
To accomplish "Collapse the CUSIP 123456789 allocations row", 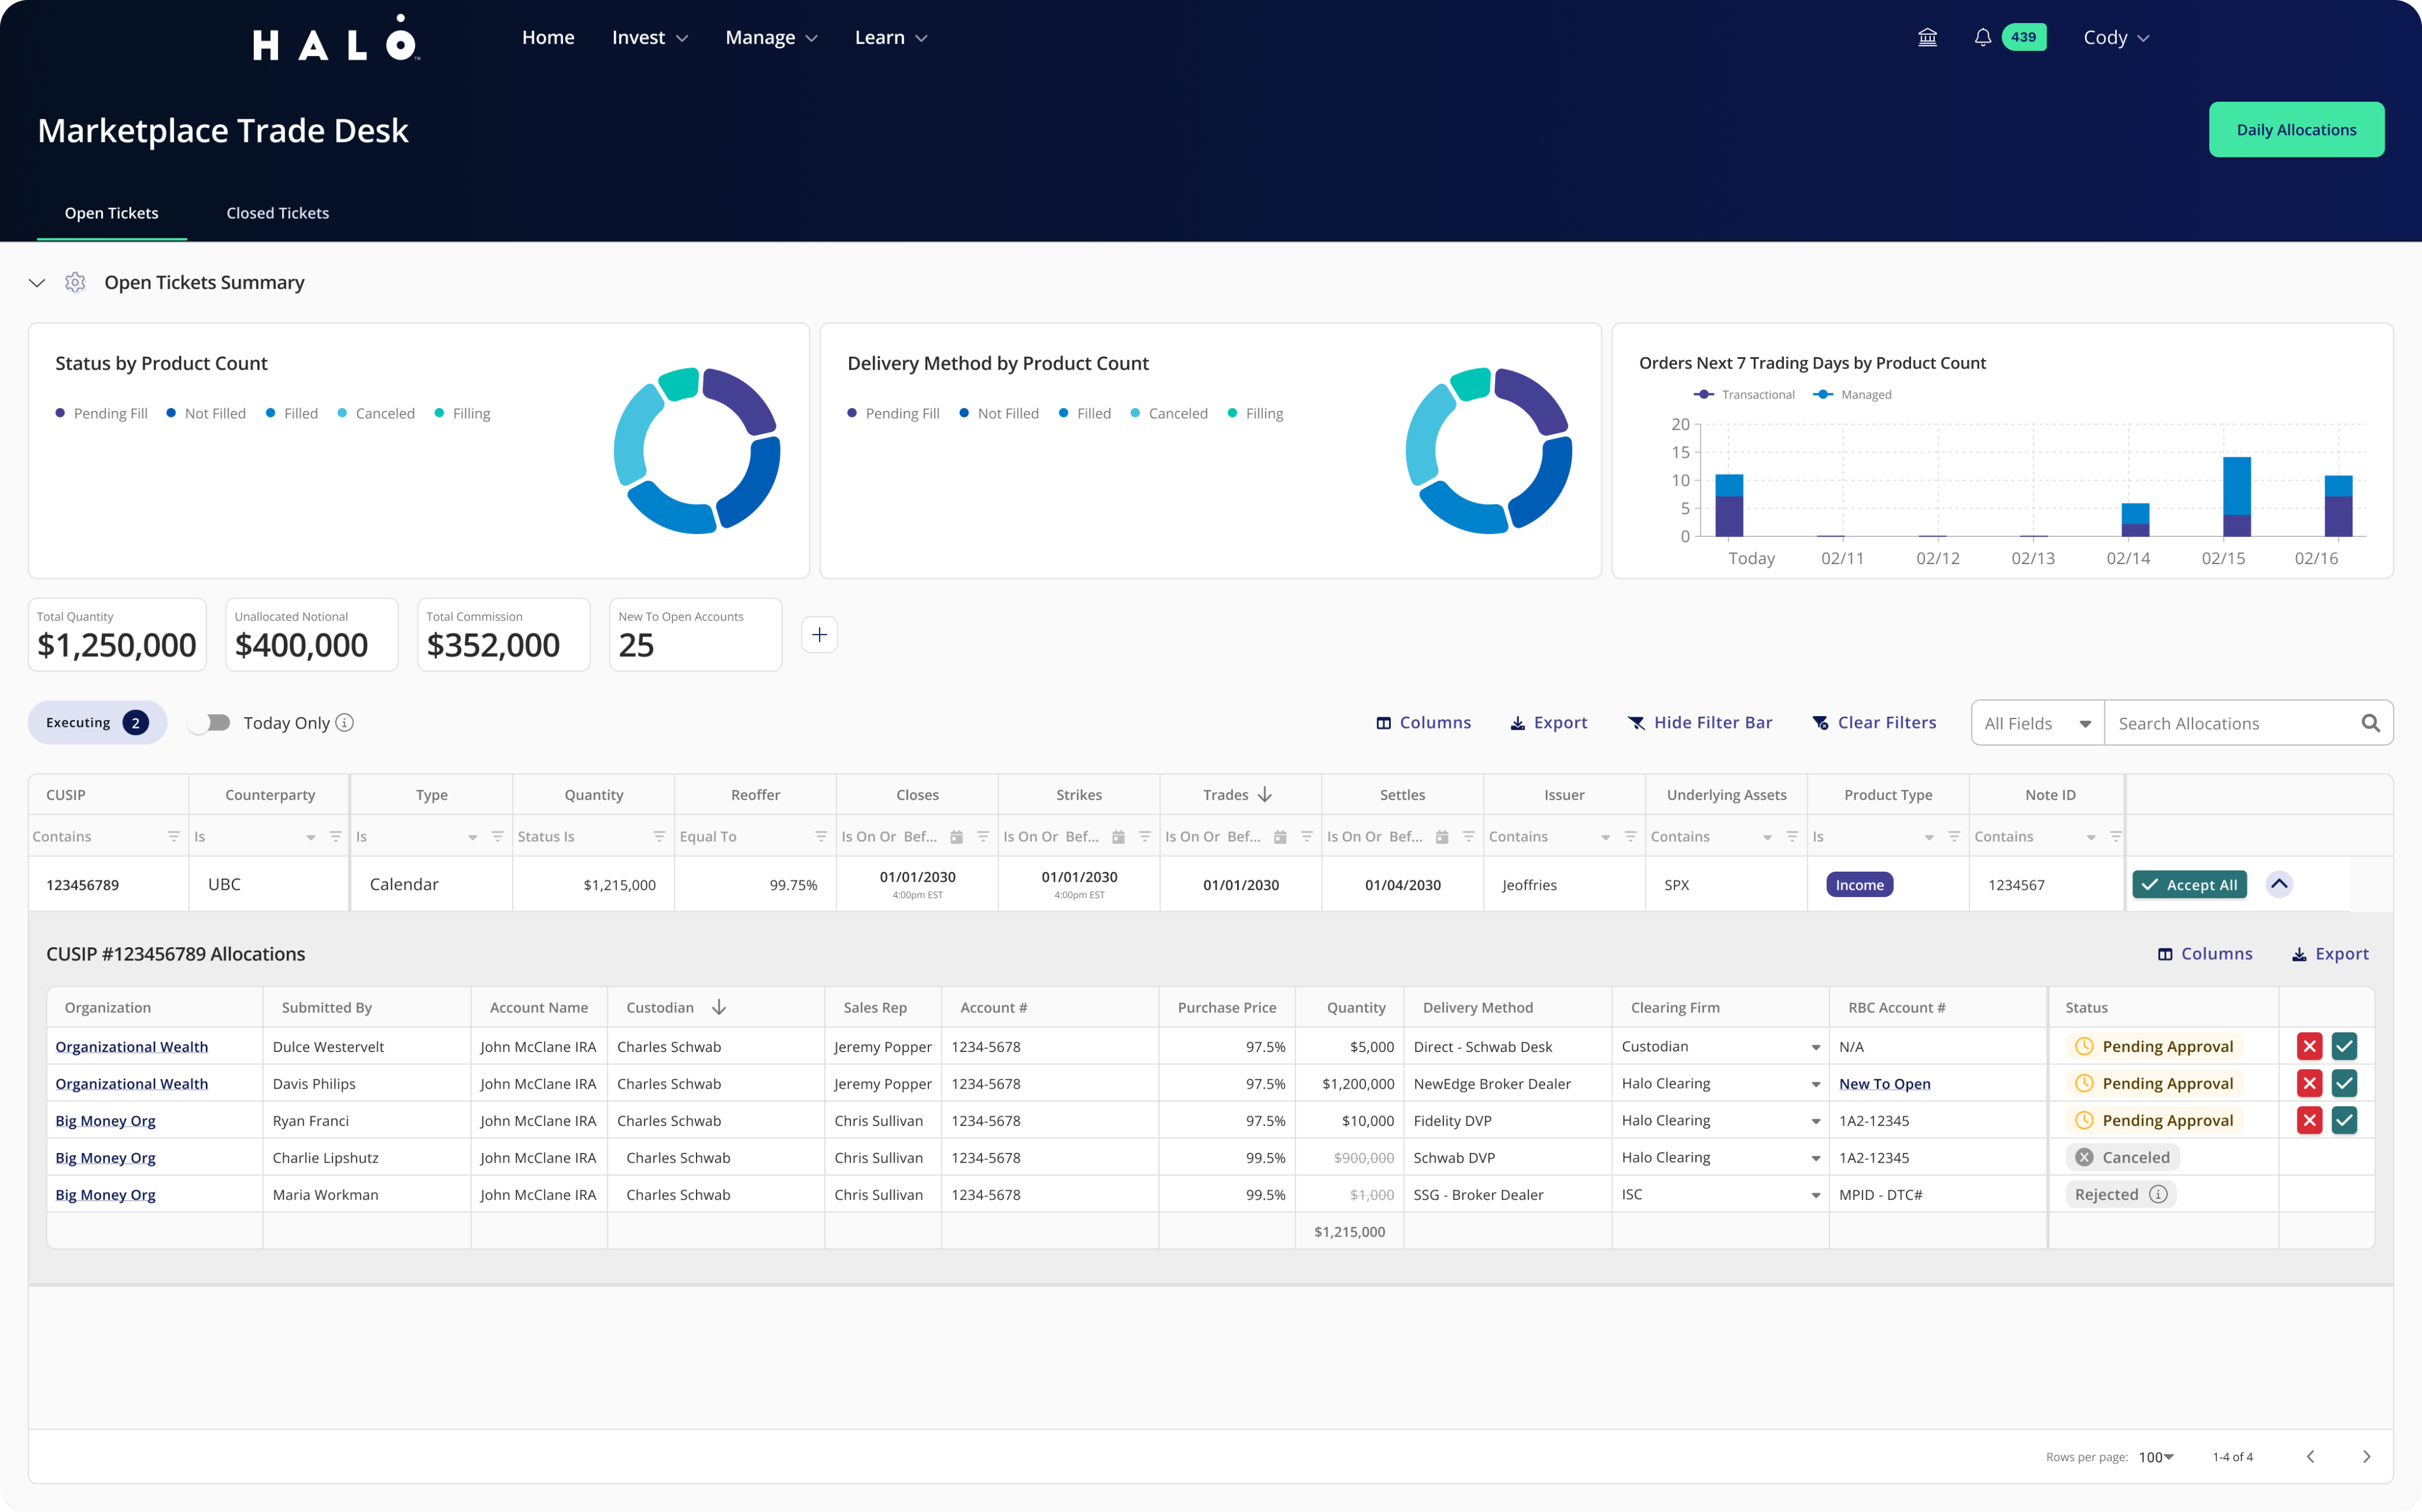I will (x=2279, y=884).
